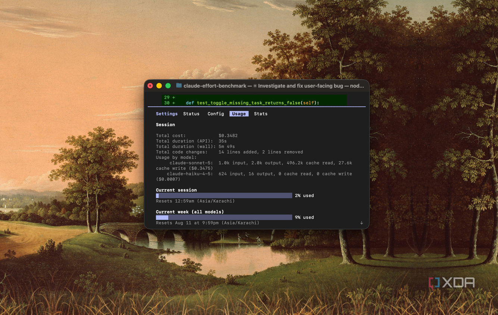This screenshot has height=315, width=498.
Task: Minimize the terminal using the yellow button
Action: click(159, 85)
